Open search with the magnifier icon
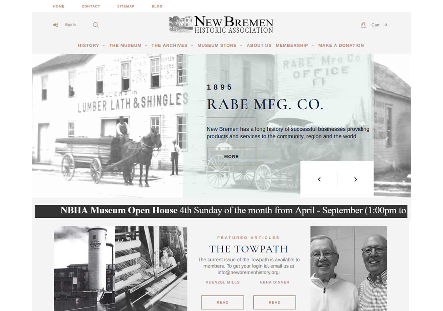The image size is (443, 311). tap(96, 25)
